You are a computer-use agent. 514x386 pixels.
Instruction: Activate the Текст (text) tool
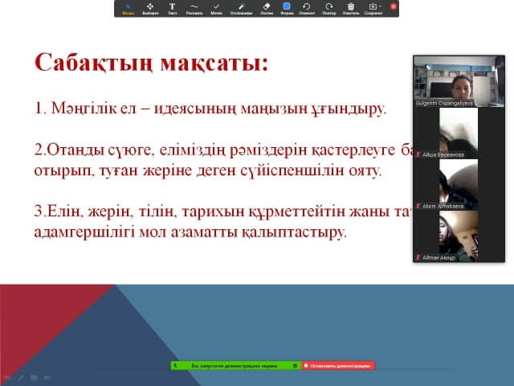click(x=172, y=9)
